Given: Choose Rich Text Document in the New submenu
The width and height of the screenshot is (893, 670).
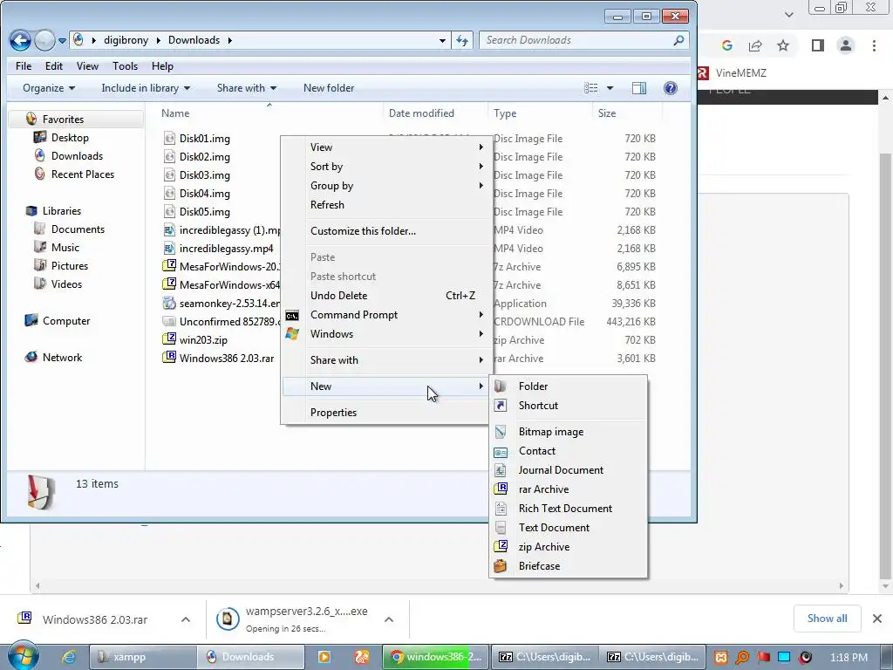Looking at the screenshot, I should (569, 509).
